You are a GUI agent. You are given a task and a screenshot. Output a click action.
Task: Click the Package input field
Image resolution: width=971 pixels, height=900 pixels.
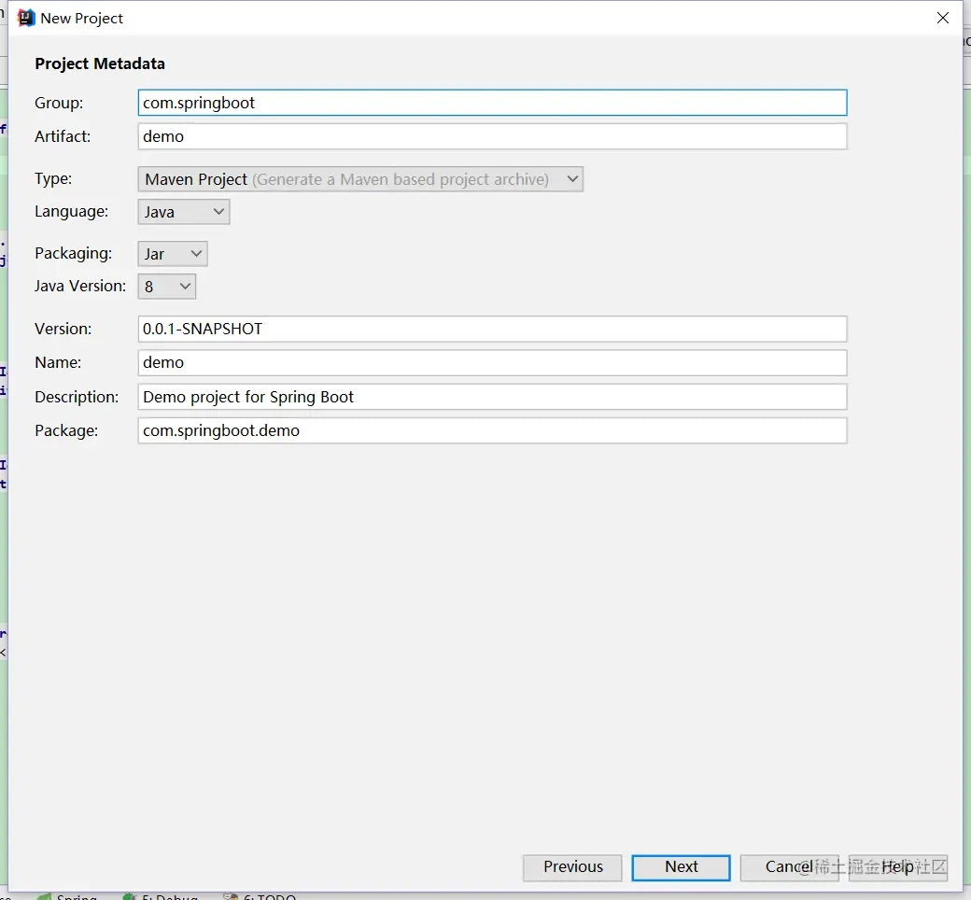[492, 430]
